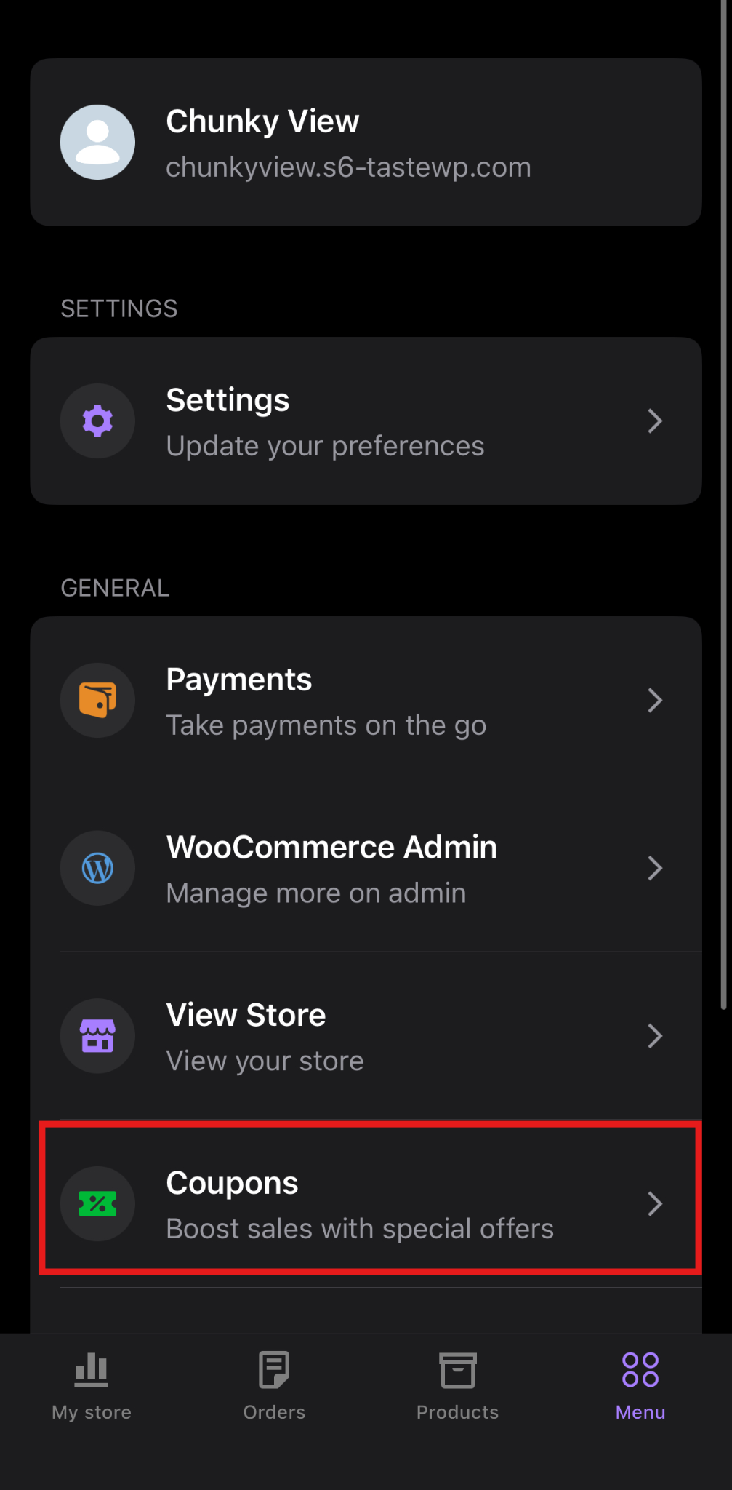This screenshot has width=732, height=1490.
Task: Tap the View Store chevron arrow
Action: 655,1036
